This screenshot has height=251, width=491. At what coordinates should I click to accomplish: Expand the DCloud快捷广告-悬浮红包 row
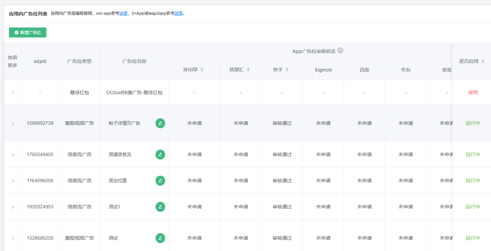[13, 92]
